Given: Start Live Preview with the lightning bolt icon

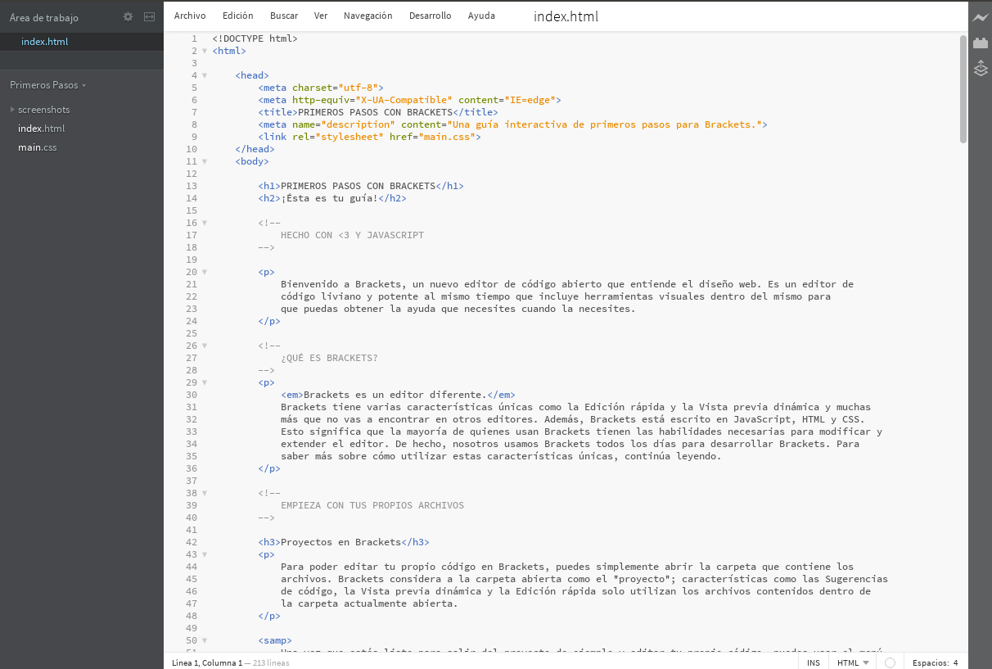Looking at the screenshot, I should pyautogui.click(x=981, y=17).
